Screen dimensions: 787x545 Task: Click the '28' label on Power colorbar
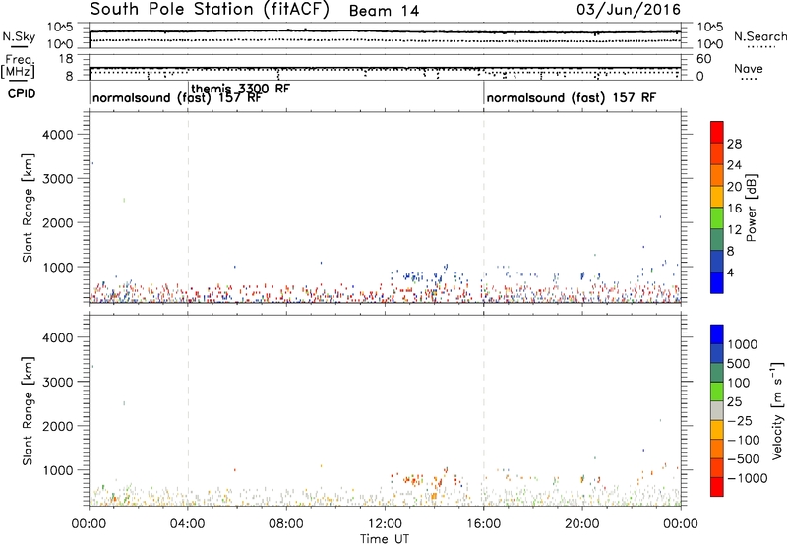point(734,144)
